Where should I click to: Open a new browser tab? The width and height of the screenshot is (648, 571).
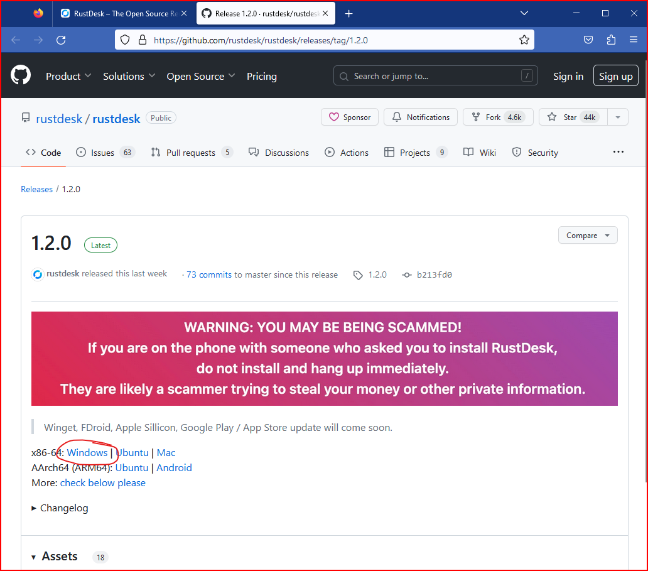point(348,14)
